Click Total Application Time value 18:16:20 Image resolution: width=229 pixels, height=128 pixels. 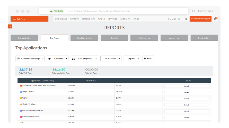59,69
